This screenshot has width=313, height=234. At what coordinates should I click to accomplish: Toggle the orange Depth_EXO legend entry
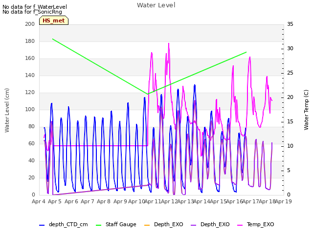pyautogui.click(x=163, y=224)
